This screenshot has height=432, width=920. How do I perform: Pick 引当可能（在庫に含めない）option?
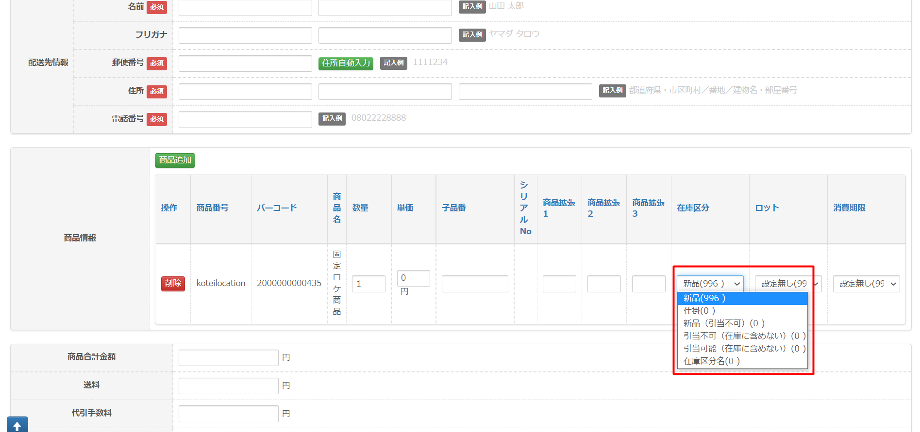click(744, 349)
